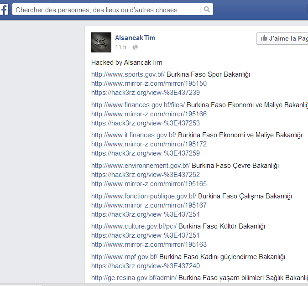Open the ge.resina.gov.bf/admin link

(x=134, y=278)
